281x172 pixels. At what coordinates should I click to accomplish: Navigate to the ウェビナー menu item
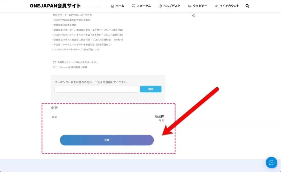point(200,6)
